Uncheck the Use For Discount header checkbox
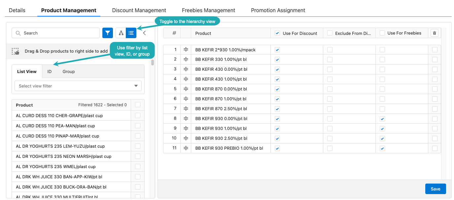Screen dimensions: 454x200 pyautogui.click(x=277, y=33)
